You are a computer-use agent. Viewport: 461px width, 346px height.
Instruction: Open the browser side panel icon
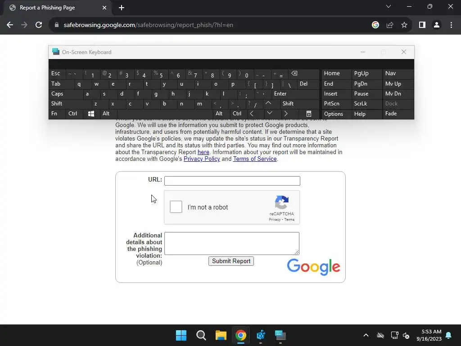[422, 25]
